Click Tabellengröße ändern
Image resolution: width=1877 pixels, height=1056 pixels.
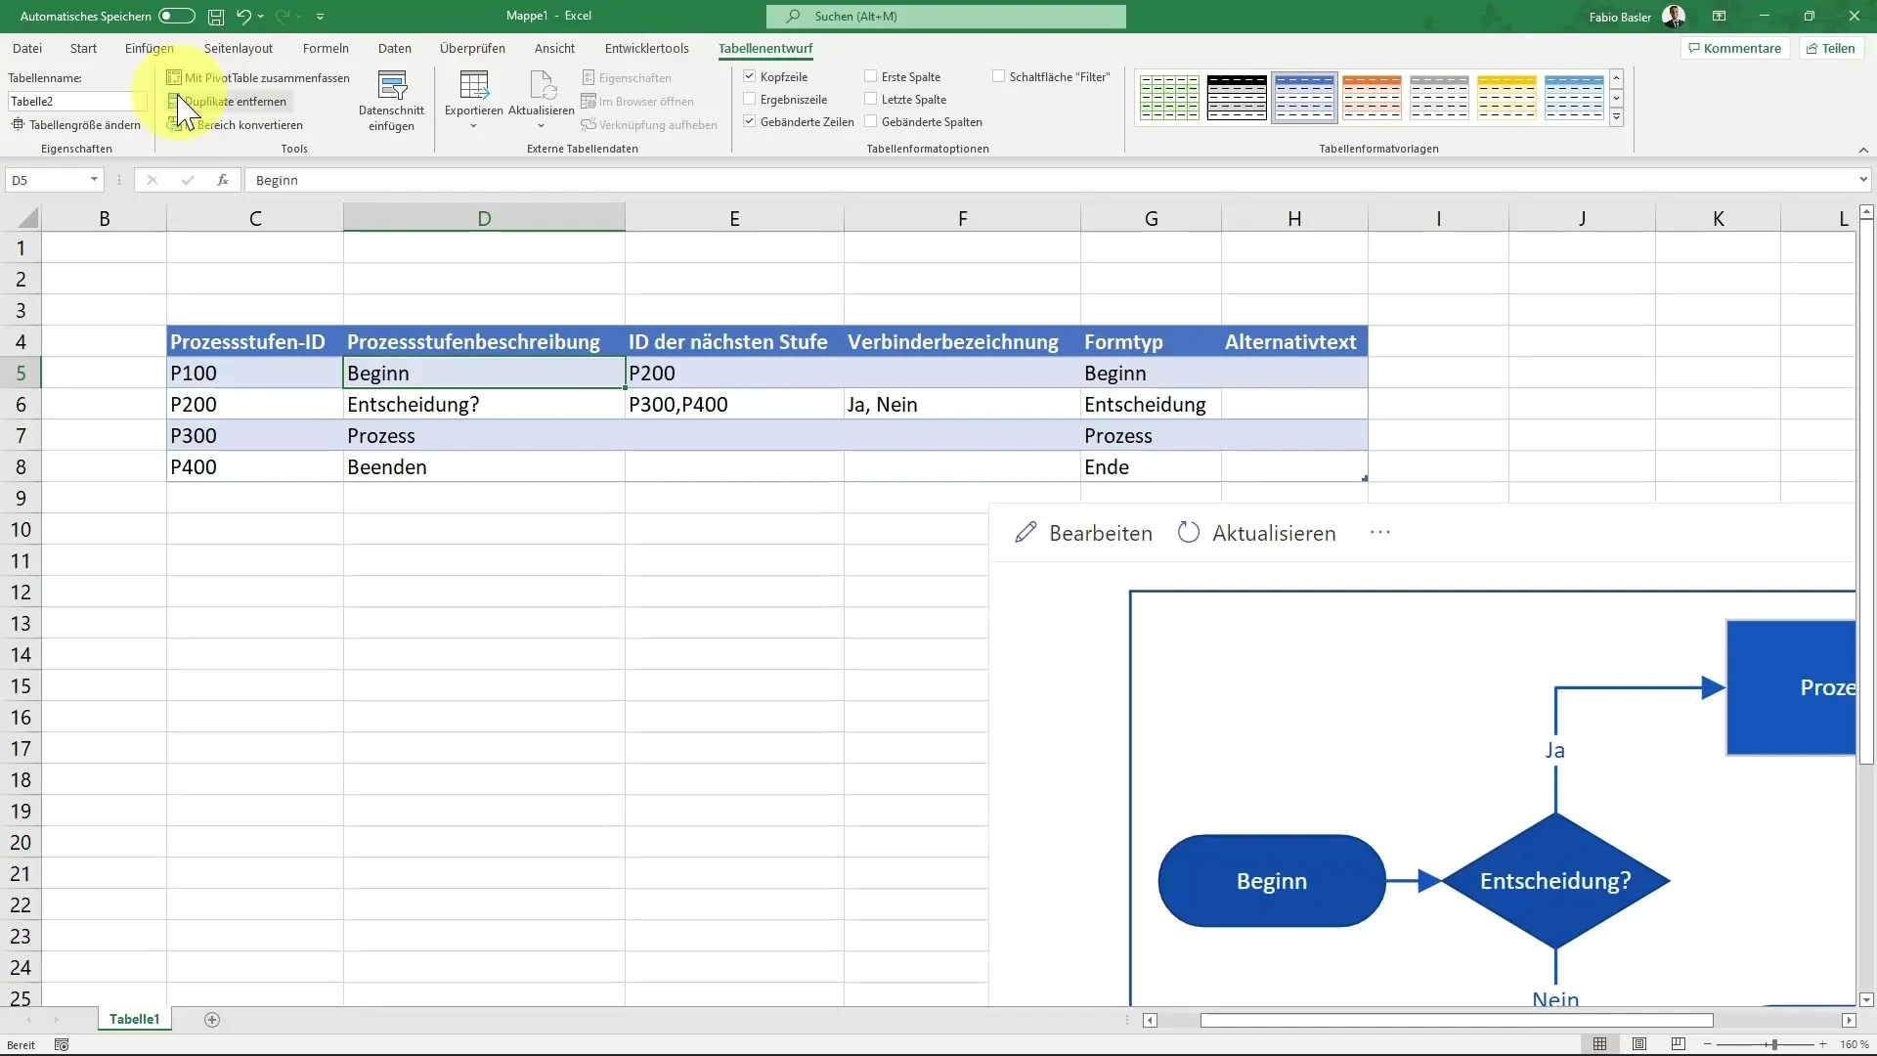[76, 125]
